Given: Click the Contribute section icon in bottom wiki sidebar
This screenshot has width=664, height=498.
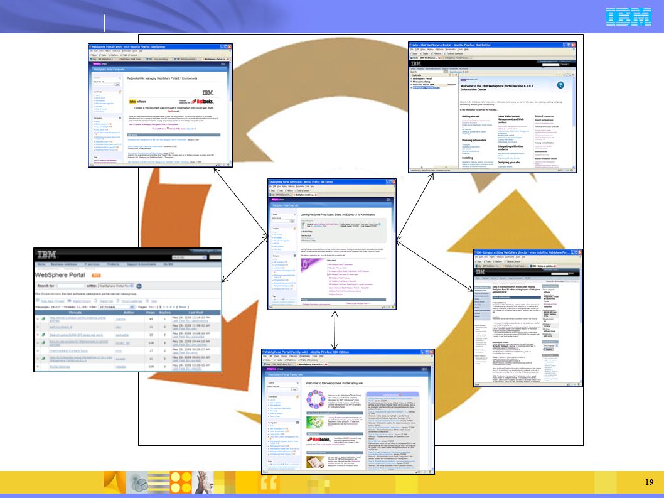Looking at the screenshot, I should coord(297,397).
